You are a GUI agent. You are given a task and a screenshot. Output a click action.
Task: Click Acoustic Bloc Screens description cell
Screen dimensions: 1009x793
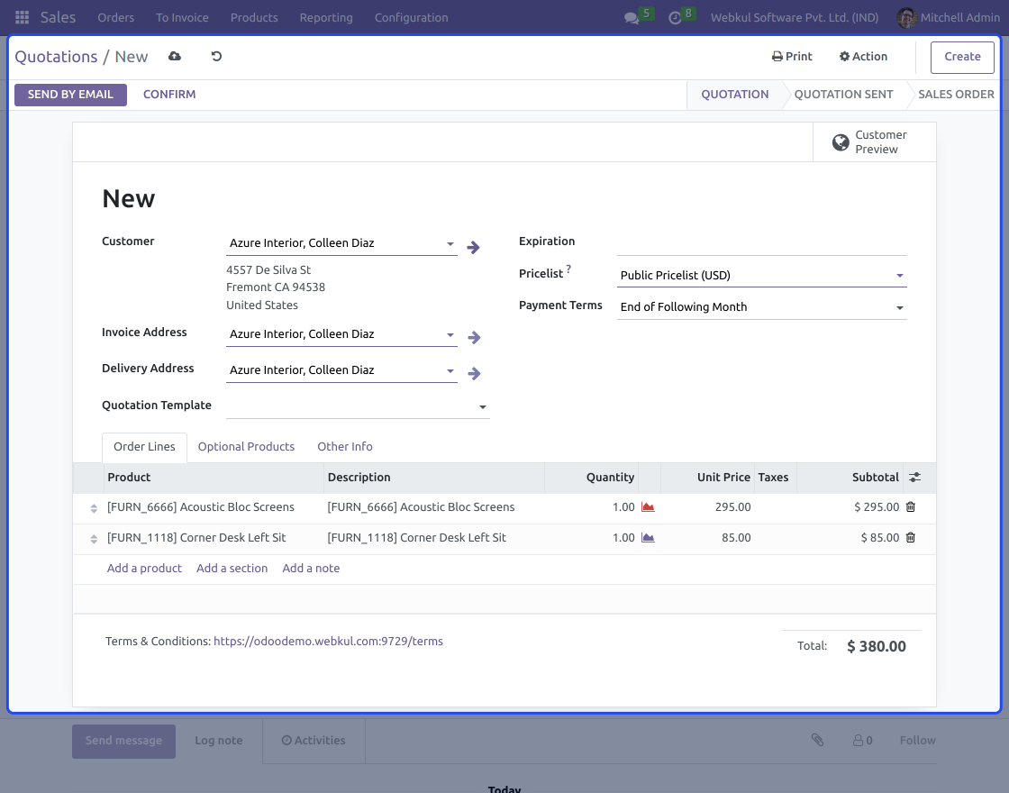pyautogui.click(x=434, y=507)
